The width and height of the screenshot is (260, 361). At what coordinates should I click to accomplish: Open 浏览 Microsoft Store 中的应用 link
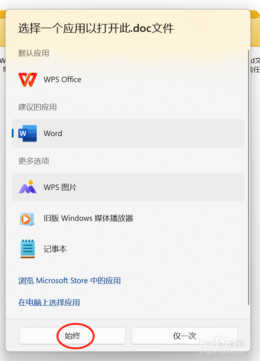69,281
